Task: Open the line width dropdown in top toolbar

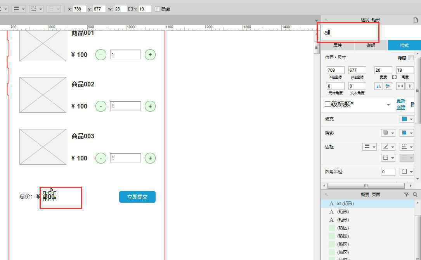Action: point(19,9)
